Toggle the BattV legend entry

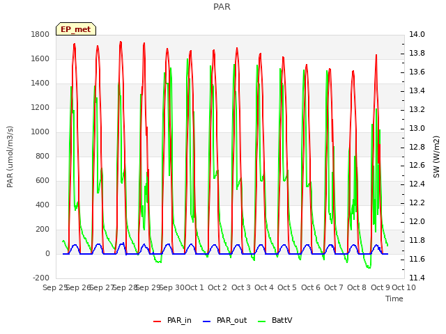point(275,320)
